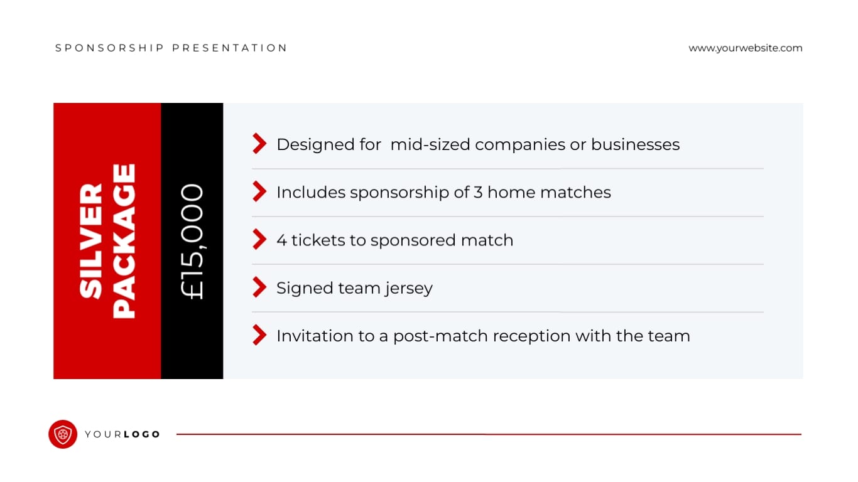Click the 'Designed for mid-sized companies or businesses' text
This screenshot has height=482, width=858.
pyautogui.click(x=478, y=144)
